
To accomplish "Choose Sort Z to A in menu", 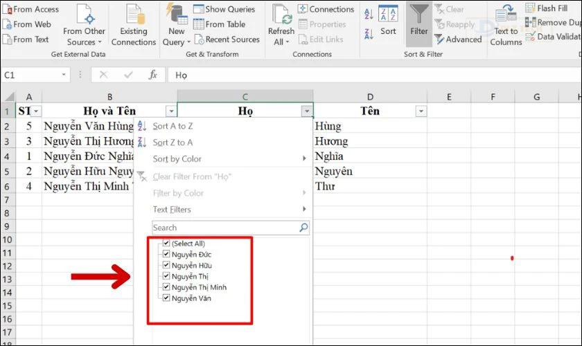I will [x=222, y=143].
